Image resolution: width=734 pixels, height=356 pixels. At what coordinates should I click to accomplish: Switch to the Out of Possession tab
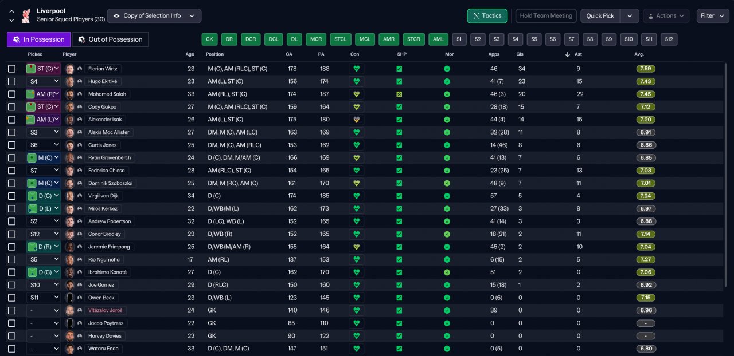click(110, 39)
